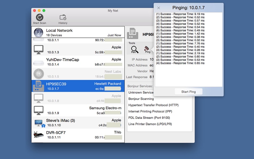
Task: Click the ping result line 1.42 ms
Action: [x=180, y=34]
